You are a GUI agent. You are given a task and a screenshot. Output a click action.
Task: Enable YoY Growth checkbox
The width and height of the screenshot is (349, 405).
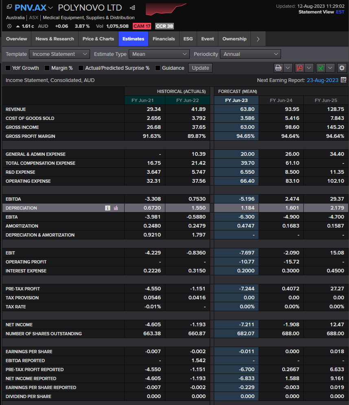8,68
